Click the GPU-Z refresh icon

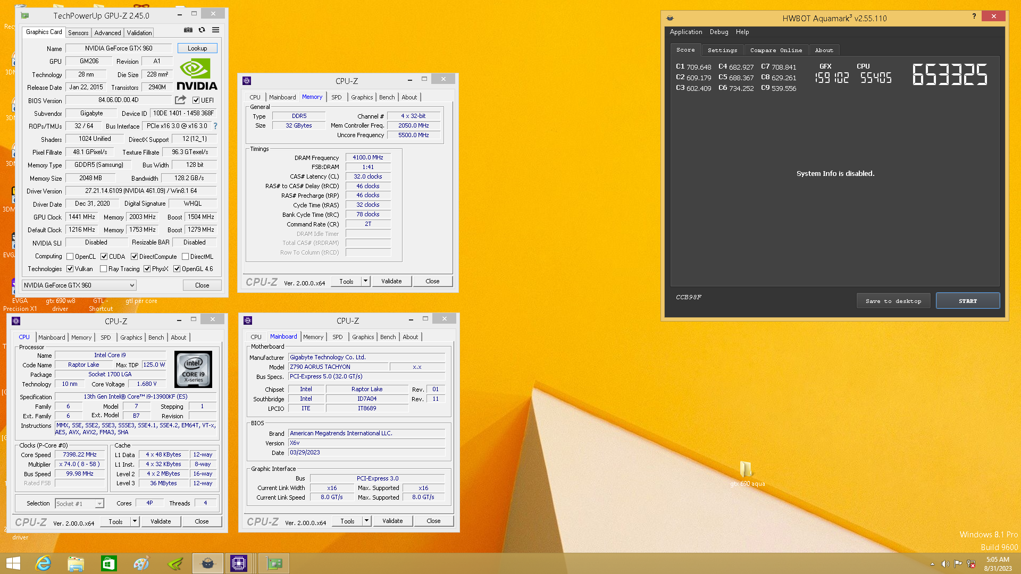(202, 30)
